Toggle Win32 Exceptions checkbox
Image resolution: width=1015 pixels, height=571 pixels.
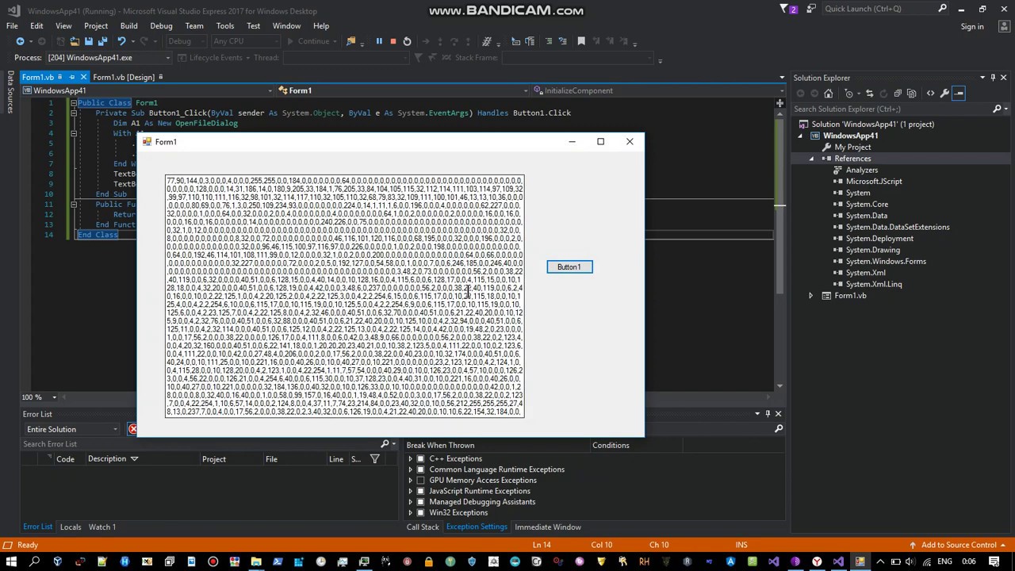pos(421,513)
